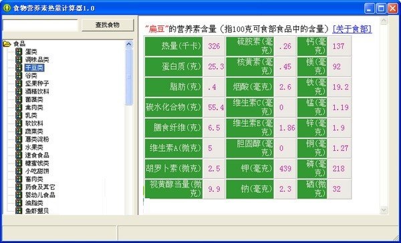Click the category tree scroll-up arrow

point(128,45)
